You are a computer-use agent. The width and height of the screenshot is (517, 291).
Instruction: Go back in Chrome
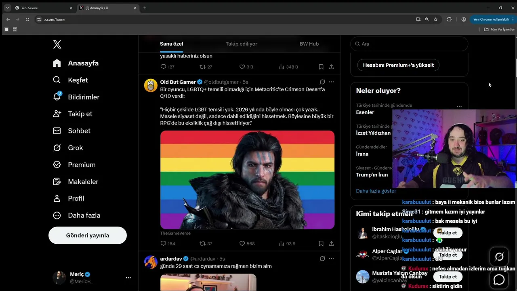pyautogui.click(x=8, y=19)
